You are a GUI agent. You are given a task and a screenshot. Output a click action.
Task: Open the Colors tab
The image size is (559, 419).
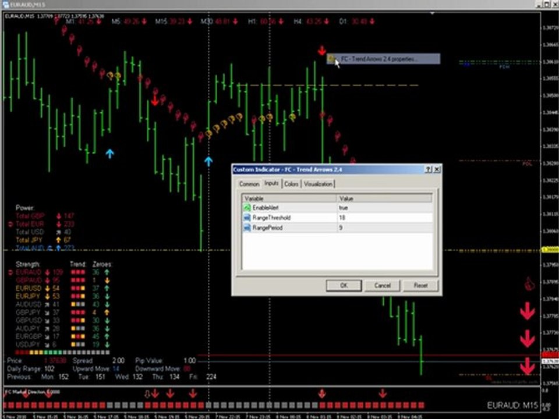pyautogui.click(x=291, y=184)
